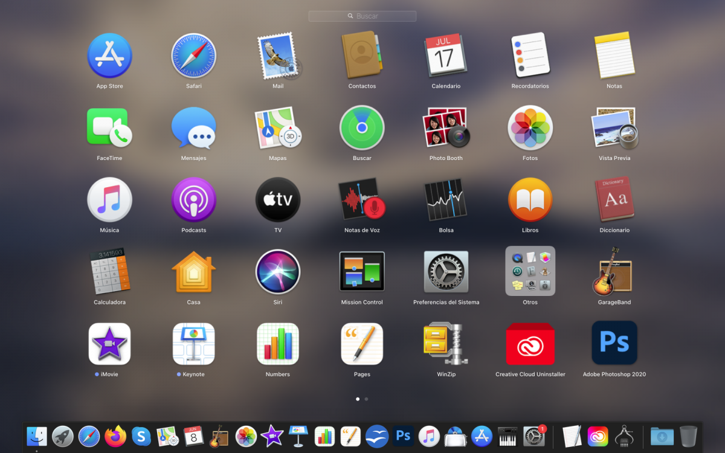Open Photoshop from the Dock
This screenshot has height=453, width=725.
click(x=403, y=435)
